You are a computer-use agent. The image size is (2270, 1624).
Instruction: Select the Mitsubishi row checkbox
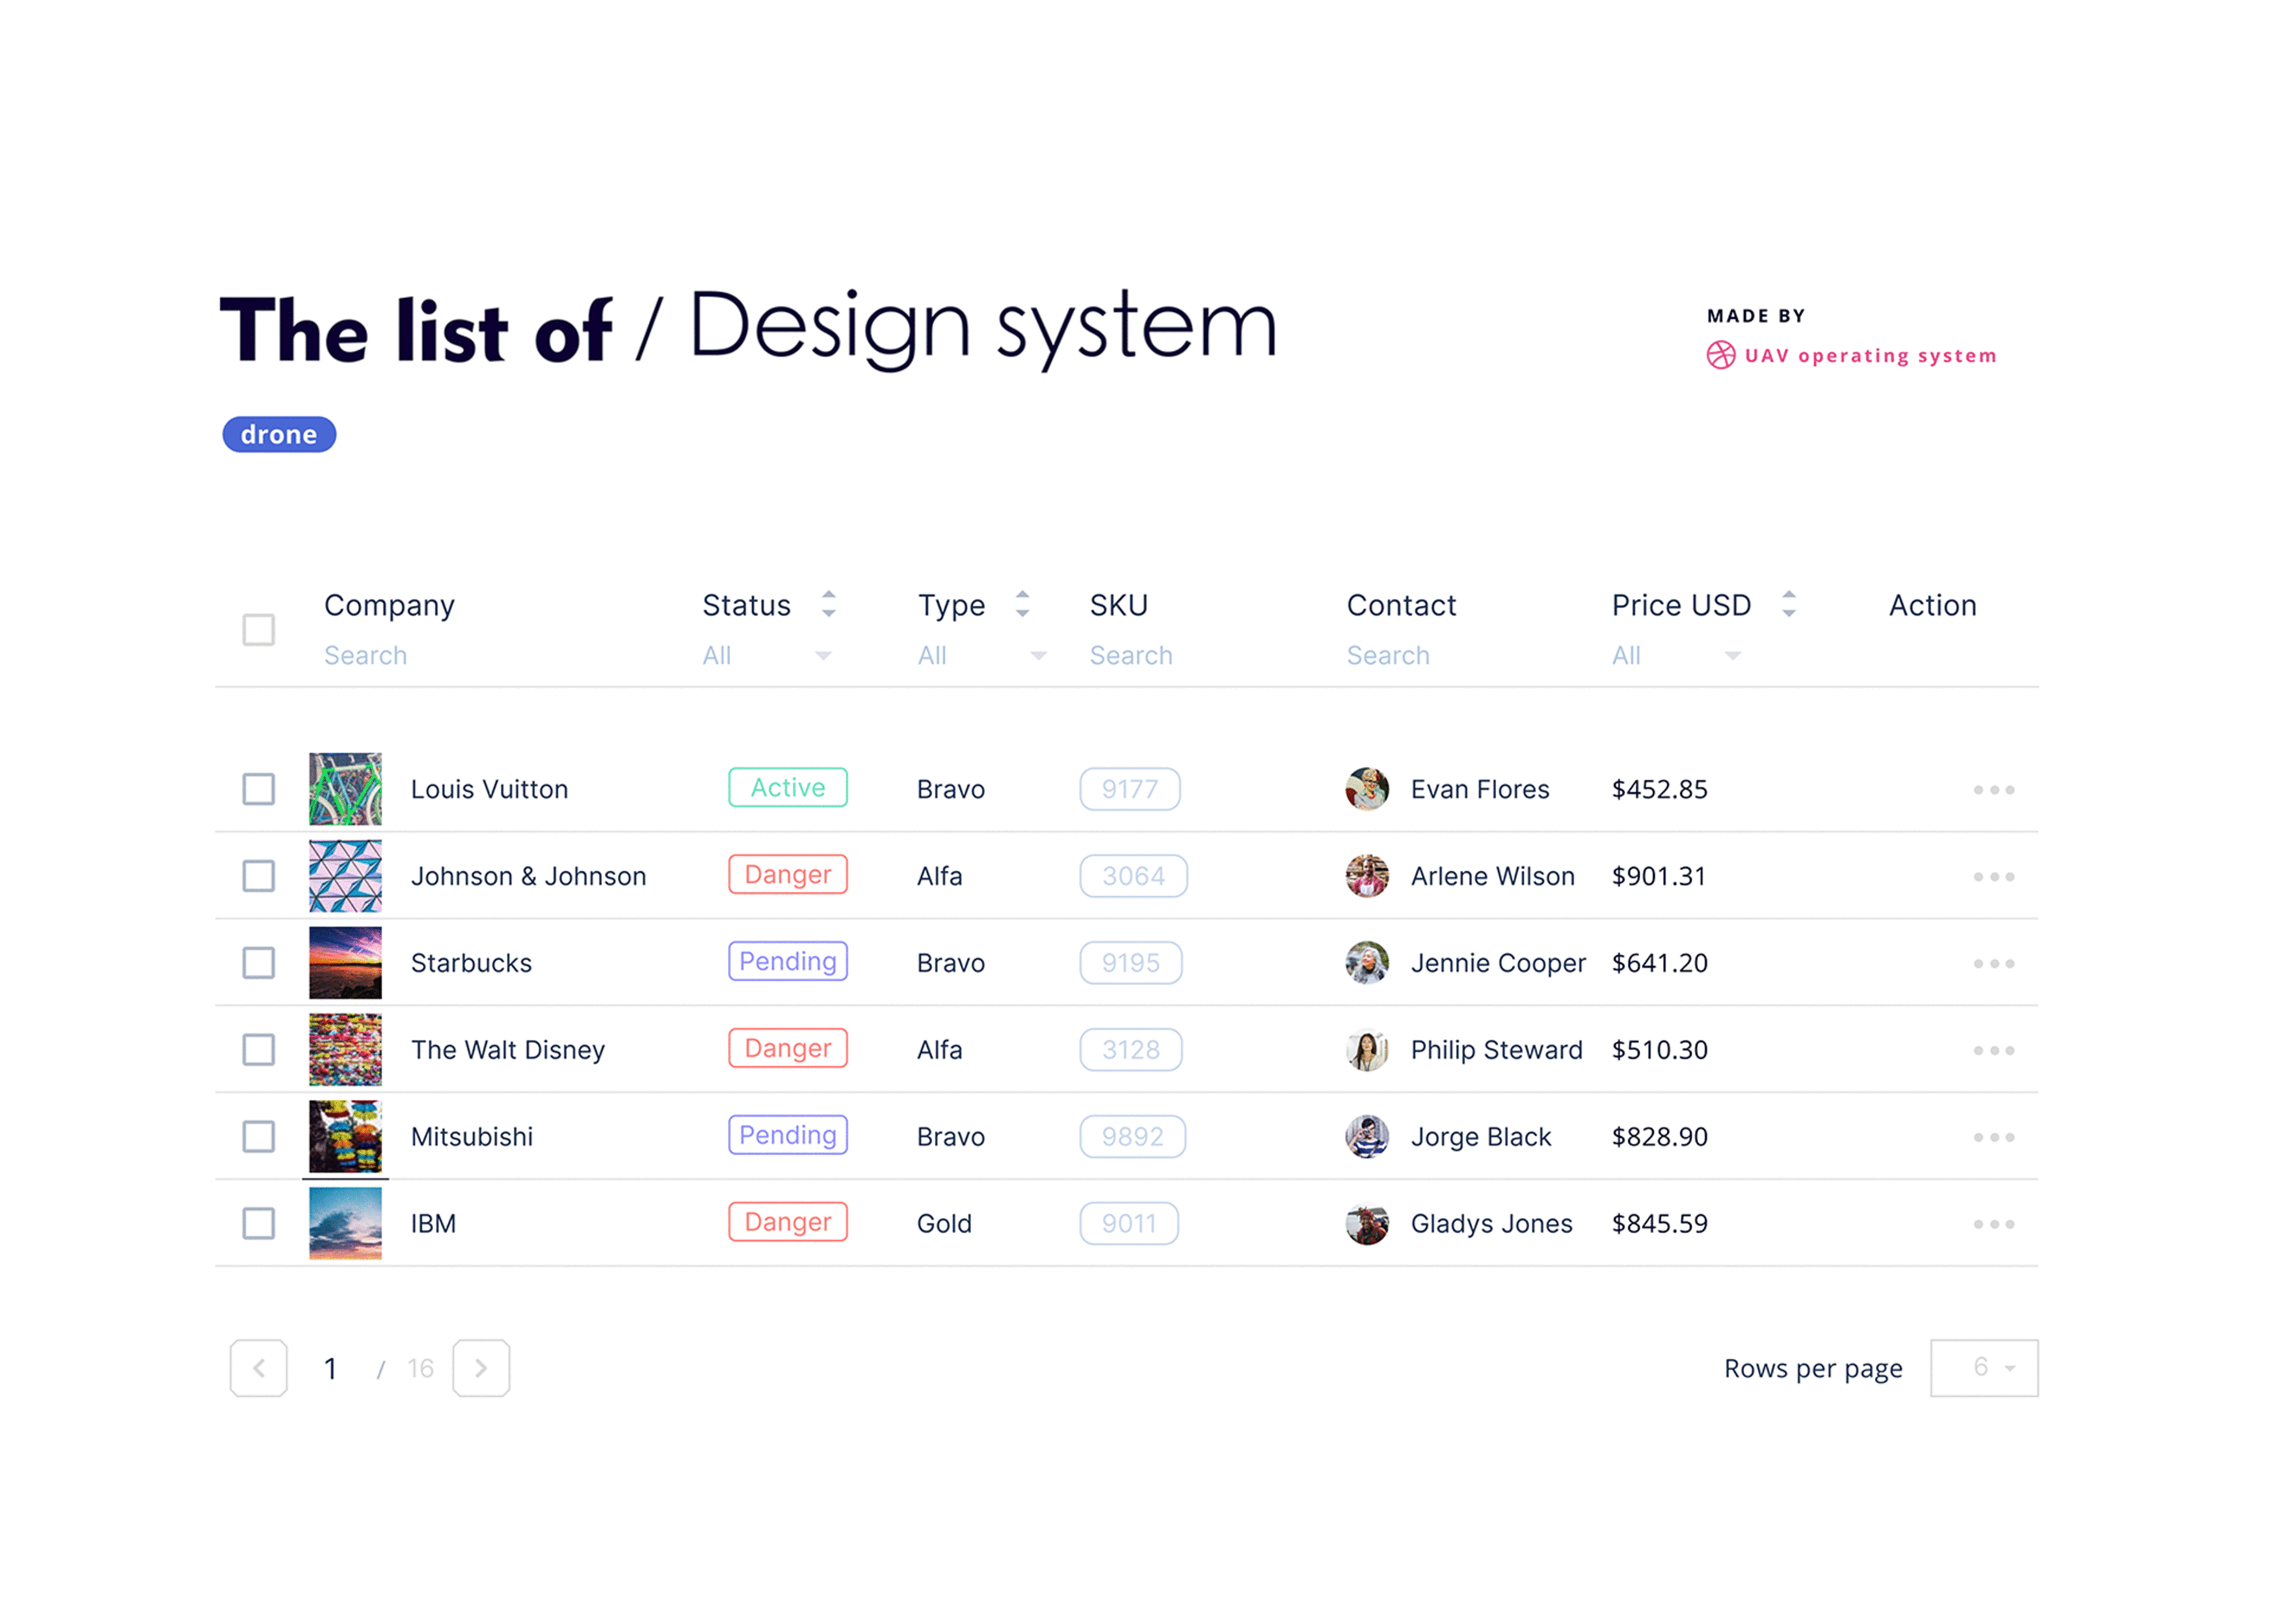point(259,1137)
